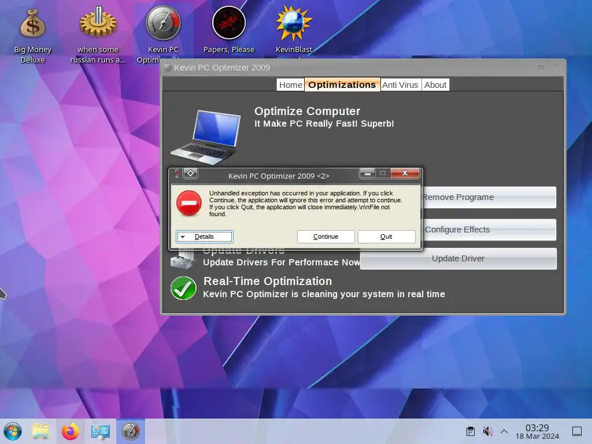Click the red error stop icon
The image size is (592, 444).
[x=189, y=203]
